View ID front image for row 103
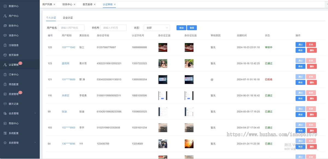328x159 pixels. click(x=163, y=128)
